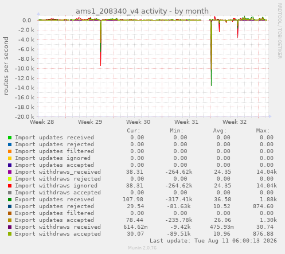
Task: Click the 'Import updates received' legend label
Action: click(x=54, y=138)
